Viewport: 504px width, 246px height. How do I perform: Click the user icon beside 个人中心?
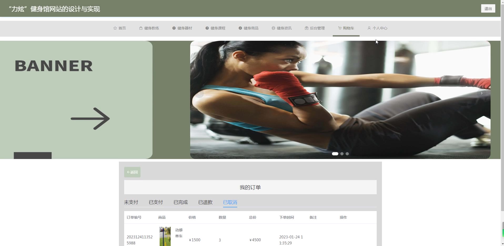[x=369, y=28]
